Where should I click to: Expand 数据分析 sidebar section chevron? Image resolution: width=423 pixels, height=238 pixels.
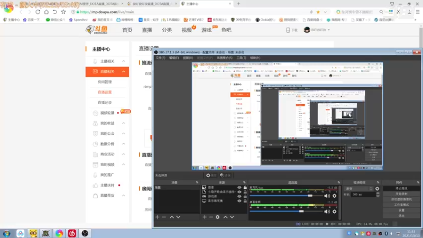tap(124, 144)
